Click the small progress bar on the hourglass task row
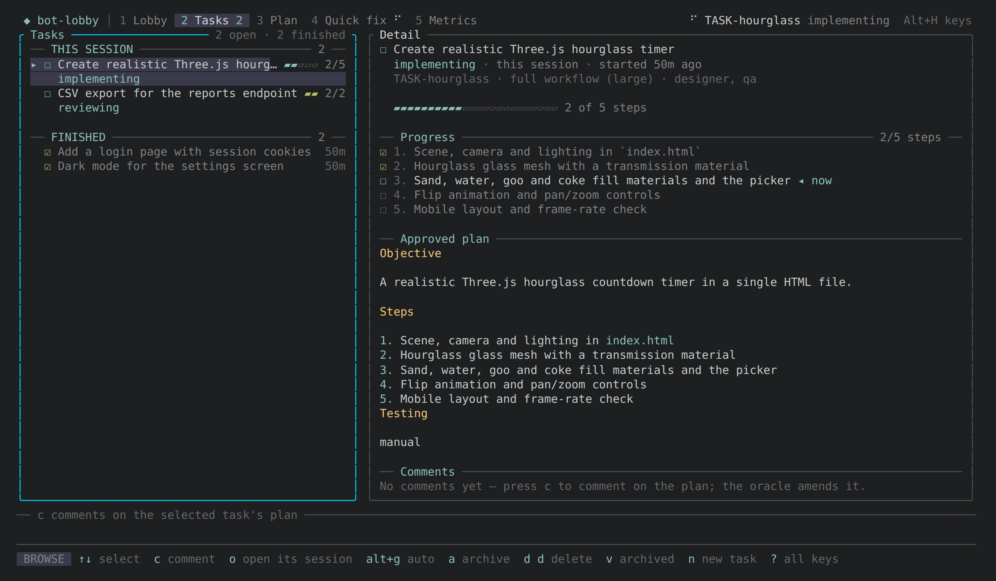 coord(301,65)
